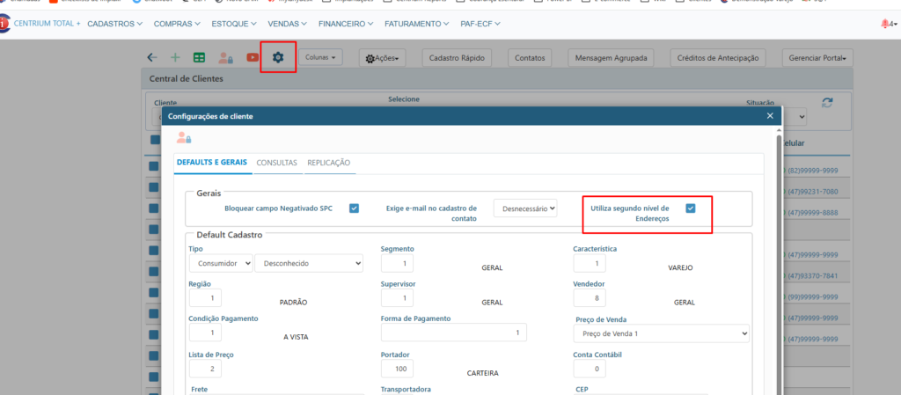The image size is (901, 395).
Task: Click the green plus add icon
Action: (175, 57)
